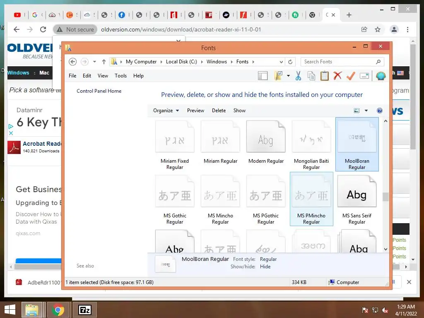
Task: Click the Paste clipboard toolbar icon
Action: (x=325, y=76)
